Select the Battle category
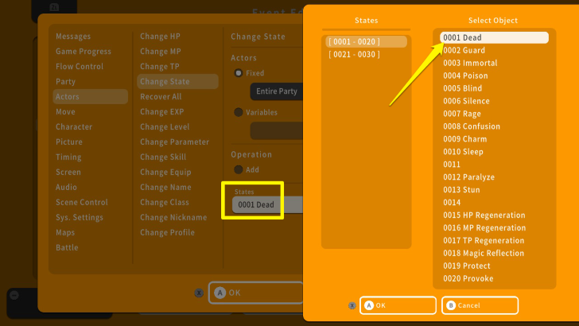579x326 pixels. [x=67, y=248]
